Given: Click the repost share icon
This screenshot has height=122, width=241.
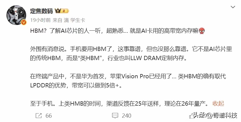Looking at the screenshot, I should (x=39, y=116).
